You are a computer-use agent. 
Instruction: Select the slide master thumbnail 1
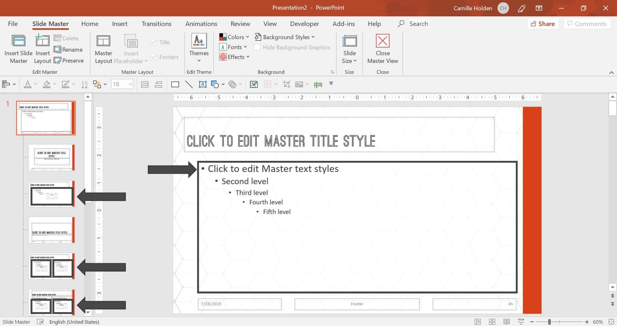[46, 118]
